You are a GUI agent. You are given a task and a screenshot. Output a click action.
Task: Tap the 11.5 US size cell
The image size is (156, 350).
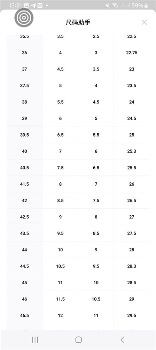click(x=60, y=299)
